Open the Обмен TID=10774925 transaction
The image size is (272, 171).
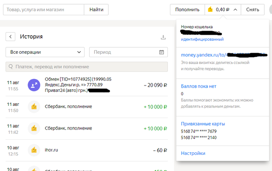click(87, 85)
